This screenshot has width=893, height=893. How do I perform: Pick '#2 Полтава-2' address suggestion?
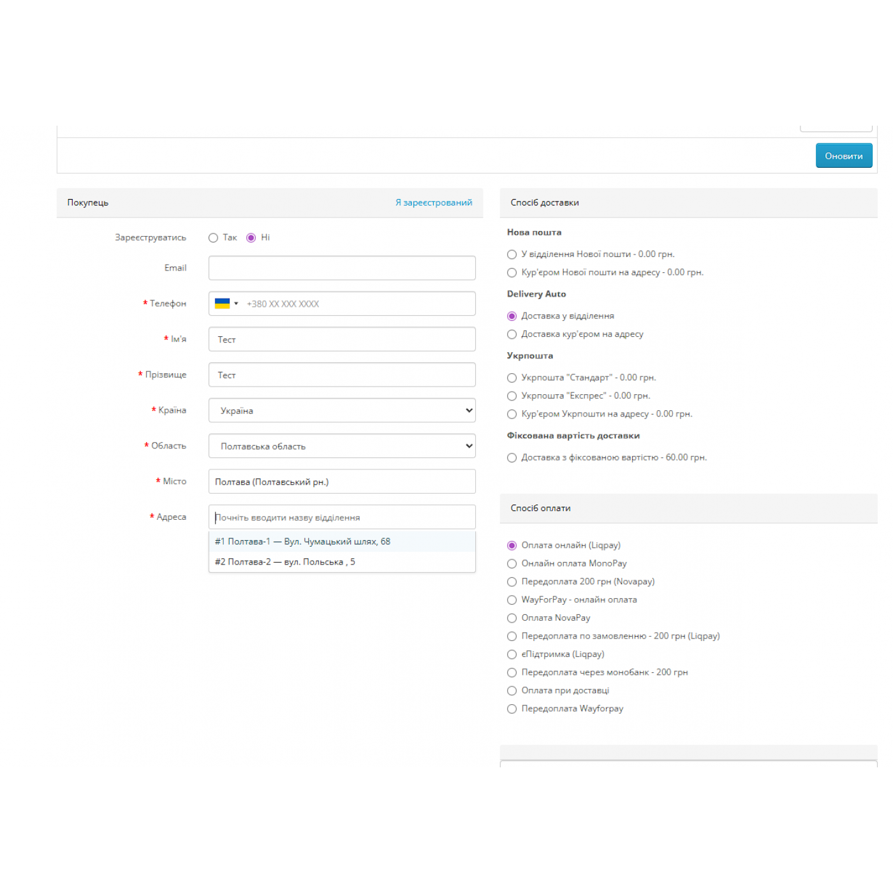click(x=285, y=562)
